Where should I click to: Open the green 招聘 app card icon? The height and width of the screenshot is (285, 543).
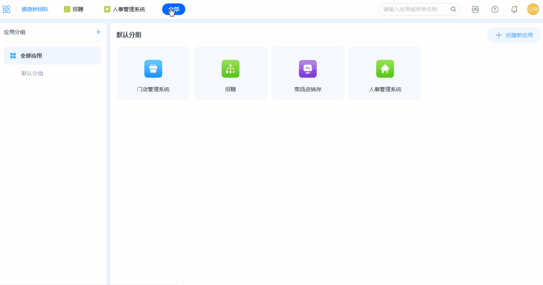click(x=230, y=69)
